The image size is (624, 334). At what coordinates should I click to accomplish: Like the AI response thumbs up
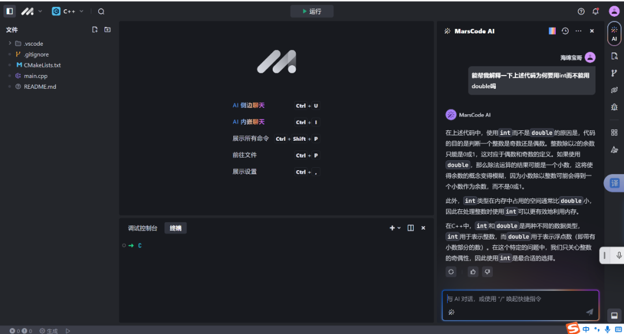tap(473, 272)
